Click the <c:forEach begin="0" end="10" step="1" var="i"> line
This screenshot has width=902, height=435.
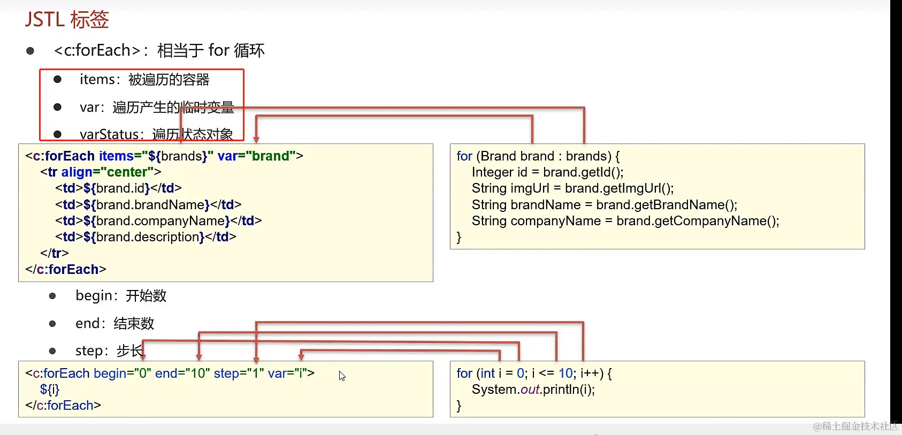170,373
